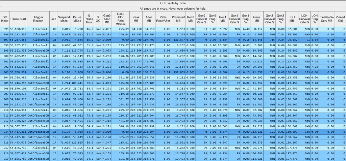Screen dimensions: 346x161
Task: Select the Trigger Reason column header
Action: [38, 19]
